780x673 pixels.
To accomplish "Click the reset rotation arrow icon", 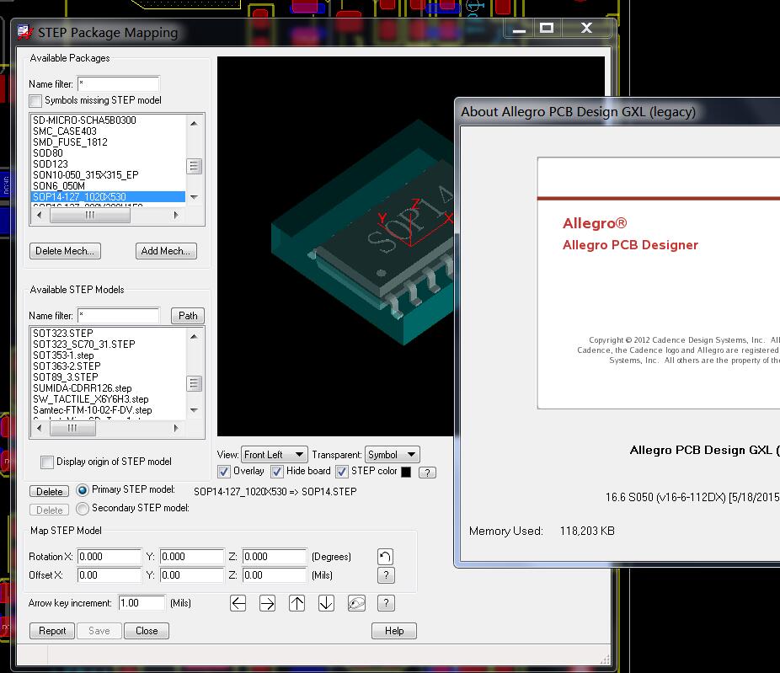I will tap(385, 556).
